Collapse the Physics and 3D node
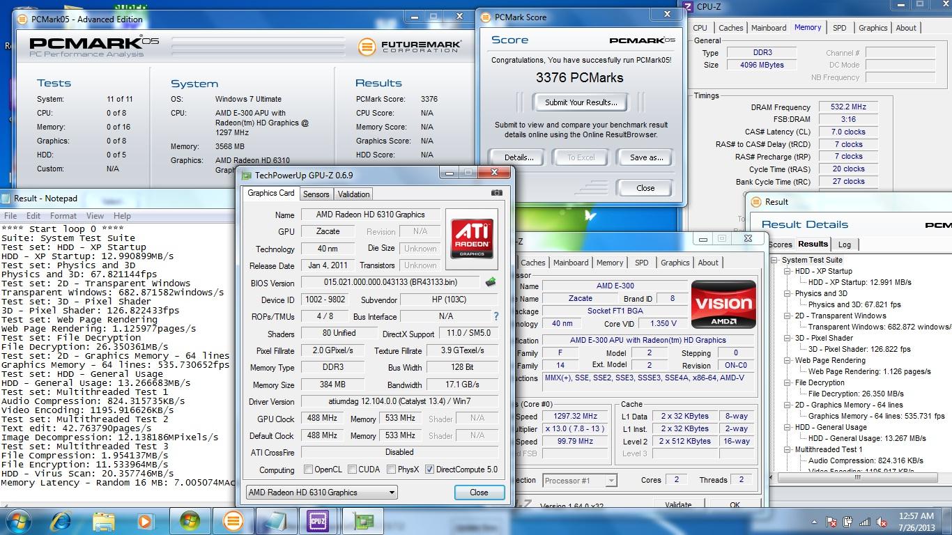Image resolution: width=952 pixels, height=535 pixels. tap(788, 293)
